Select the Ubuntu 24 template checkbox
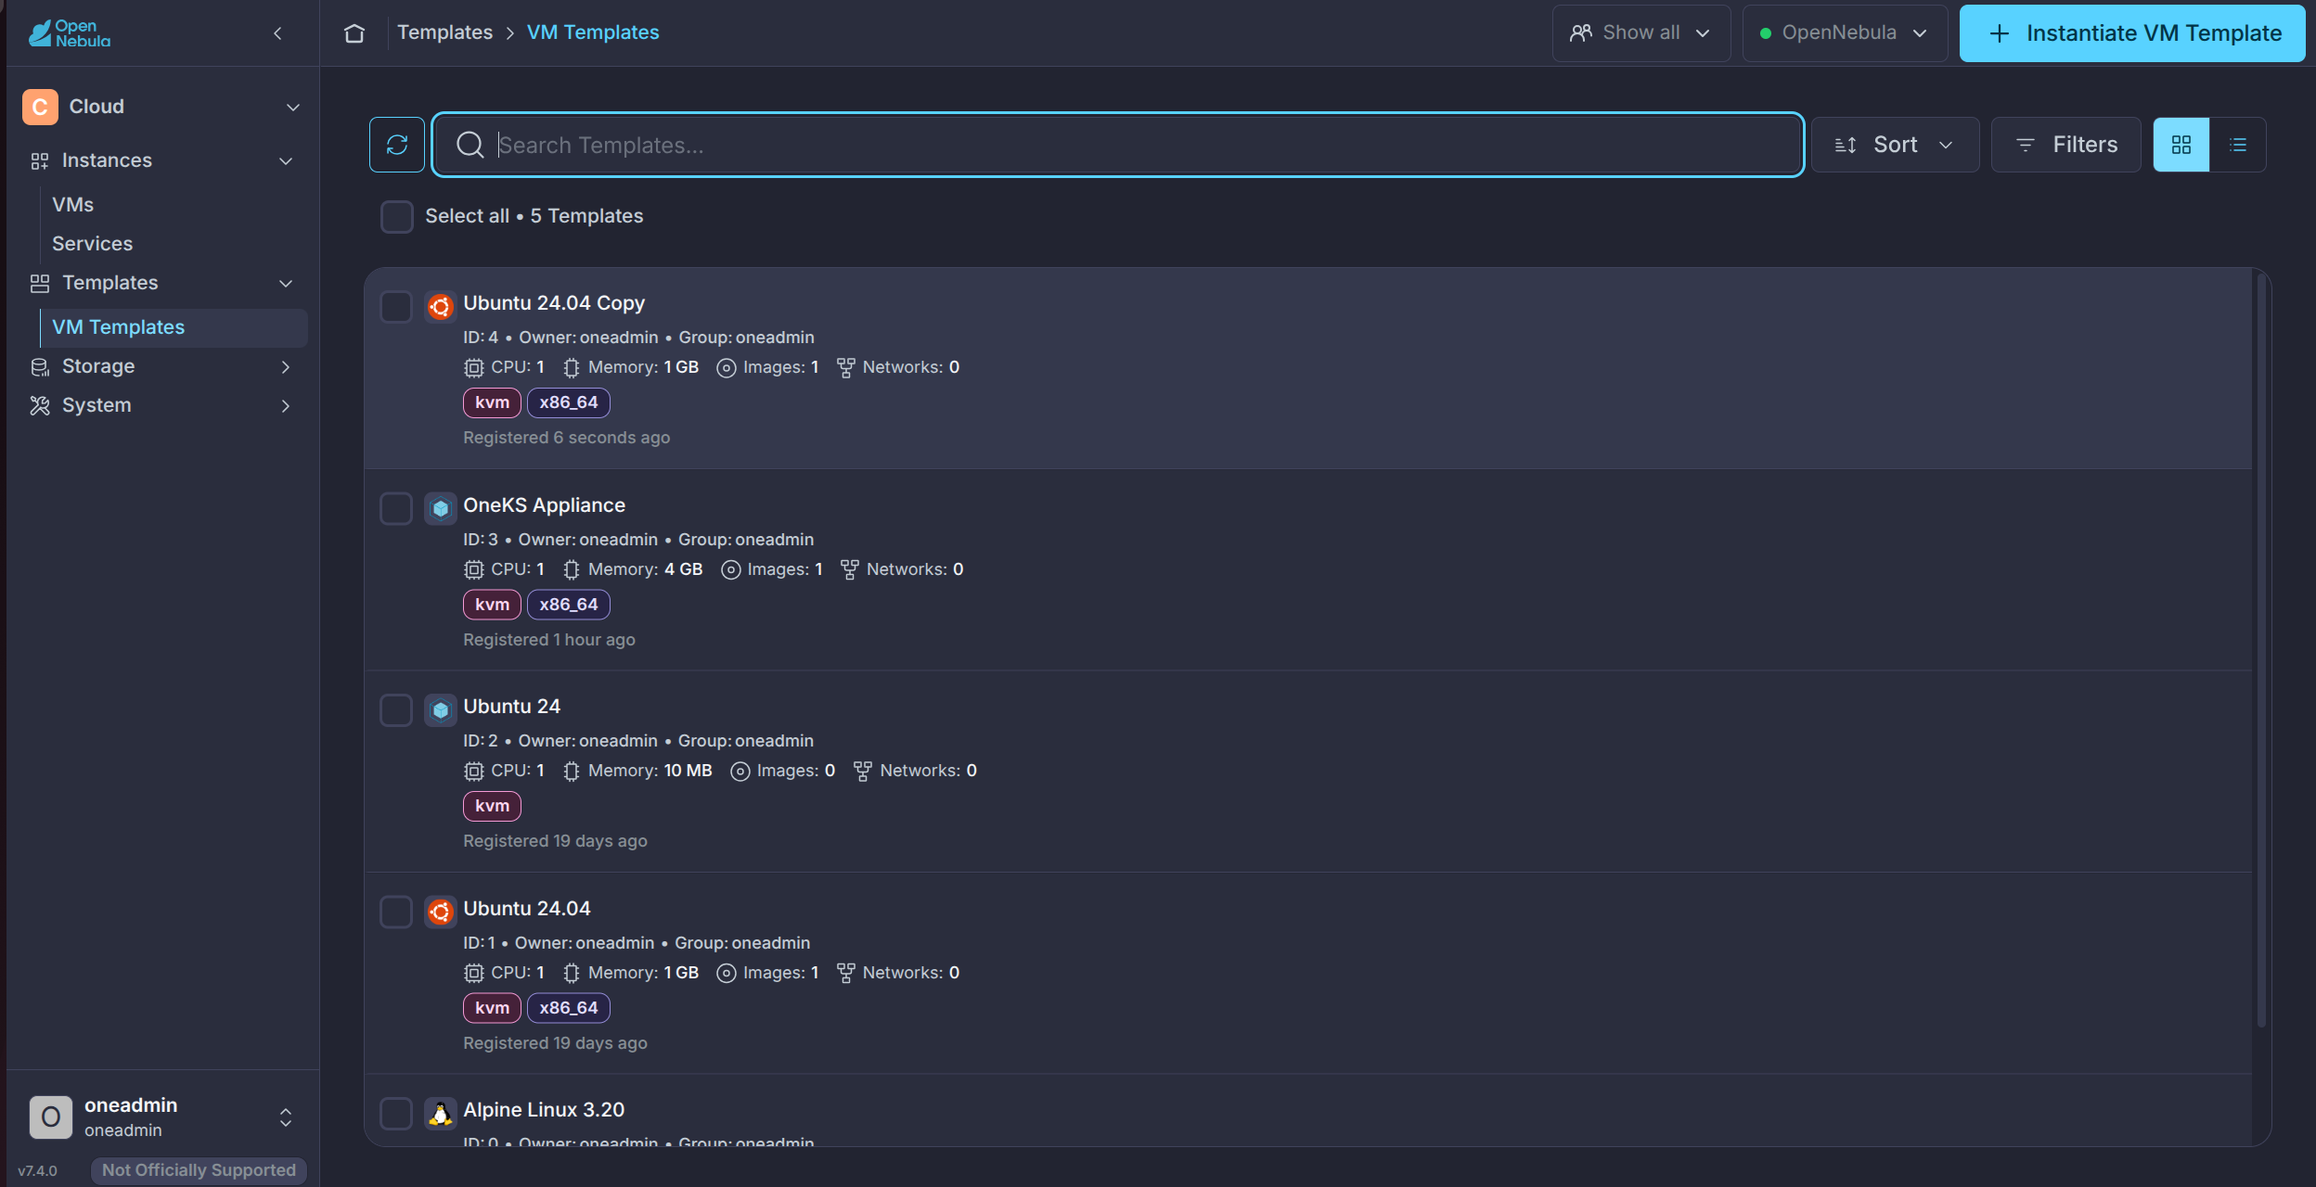 (396, 710)
